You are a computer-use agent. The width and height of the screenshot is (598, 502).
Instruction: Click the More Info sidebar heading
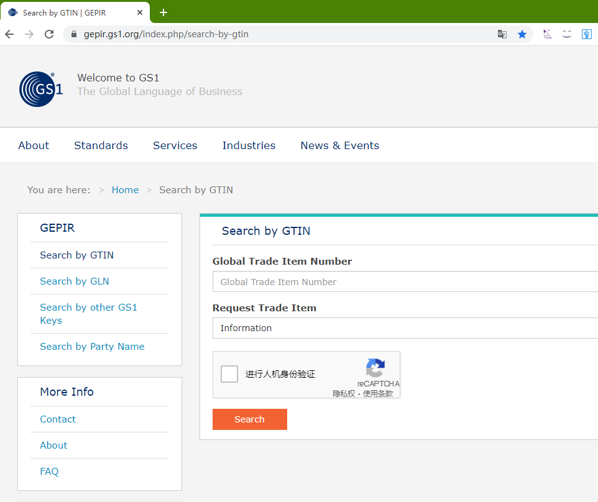coord(67,392)
